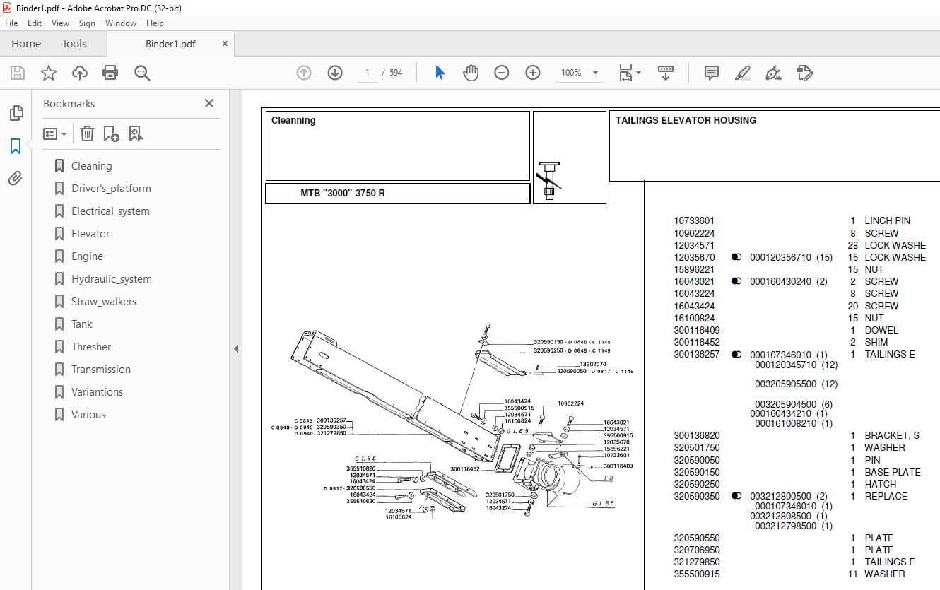The width and height of the screenshot is (940, 590).
Task: Click the LINCH PIN description
Action: (888, 221)
